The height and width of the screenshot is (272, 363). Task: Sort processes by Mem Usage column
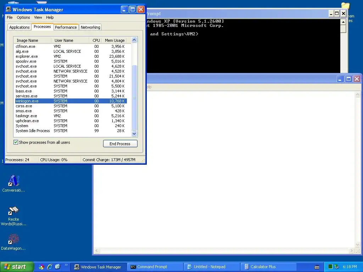[115, 40]
